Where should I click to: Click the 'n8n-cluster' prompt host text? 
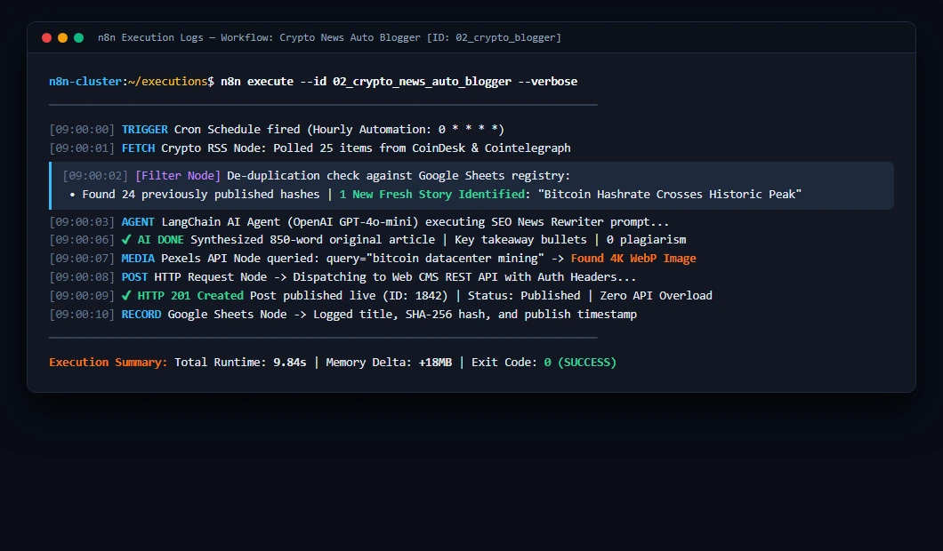coord(85,81)
